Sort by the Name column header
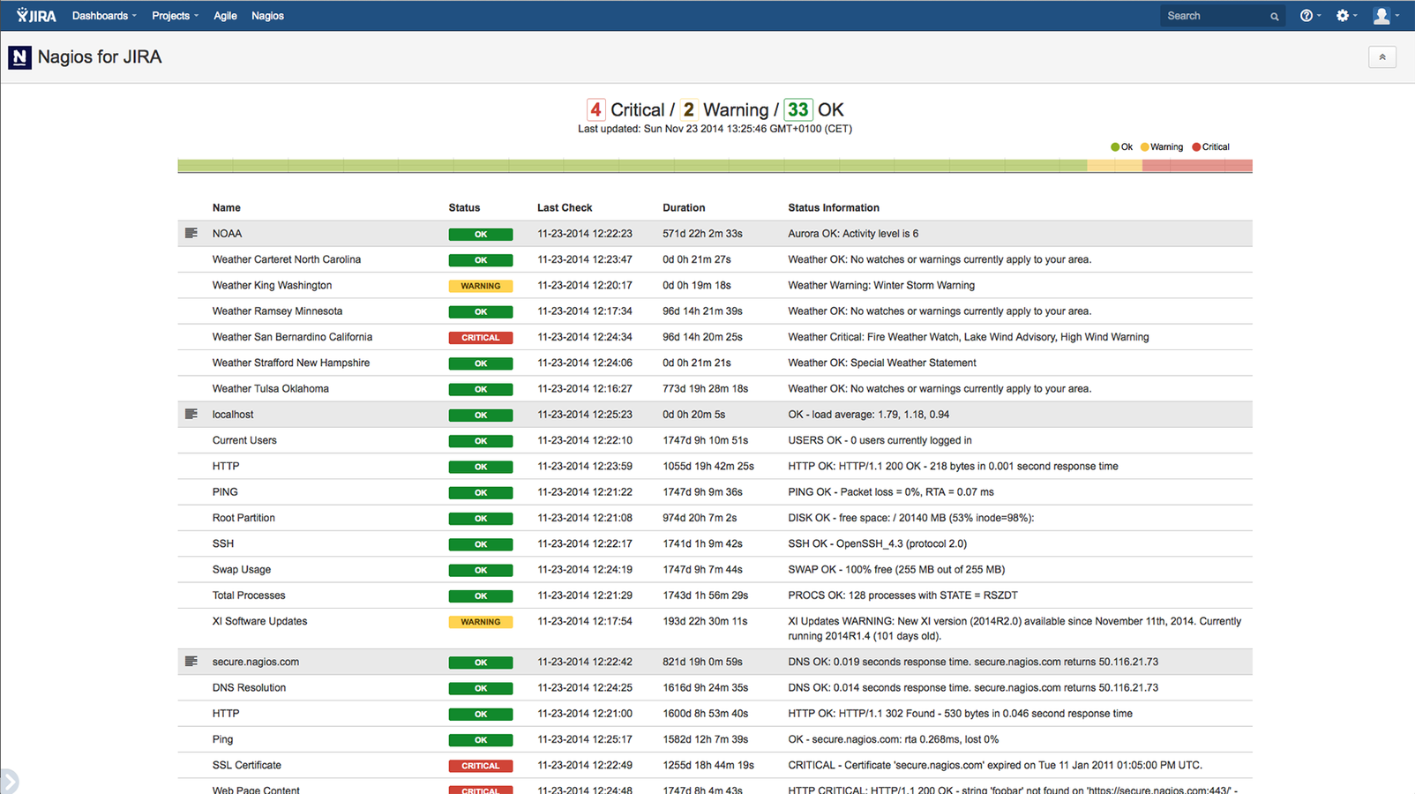This screenshot has height=794, width=1415. tap(226, 208)
